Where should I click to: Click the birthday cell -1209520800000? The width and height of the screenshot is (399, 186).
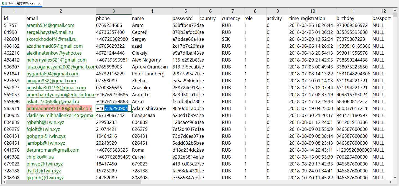click(354, 150)
